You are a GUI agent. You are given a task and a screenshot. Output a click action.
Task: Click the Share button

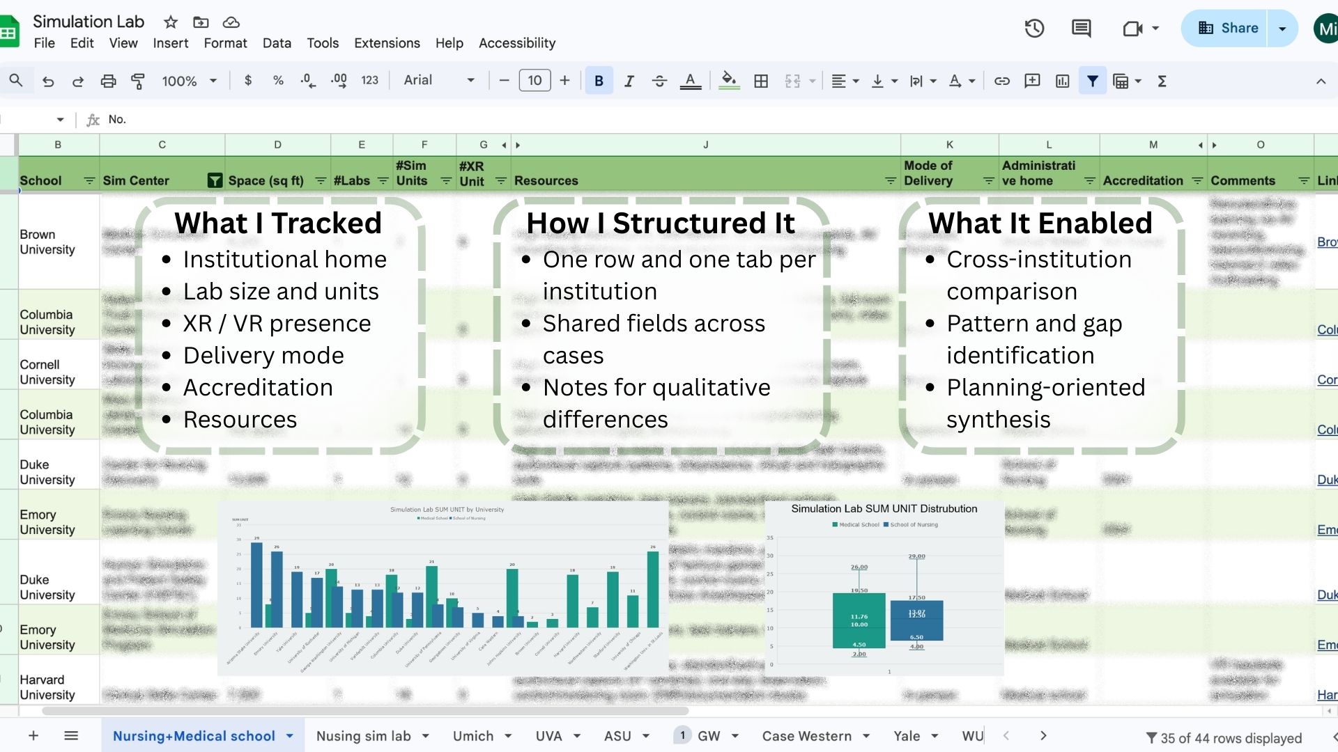tap(1228, 29)
